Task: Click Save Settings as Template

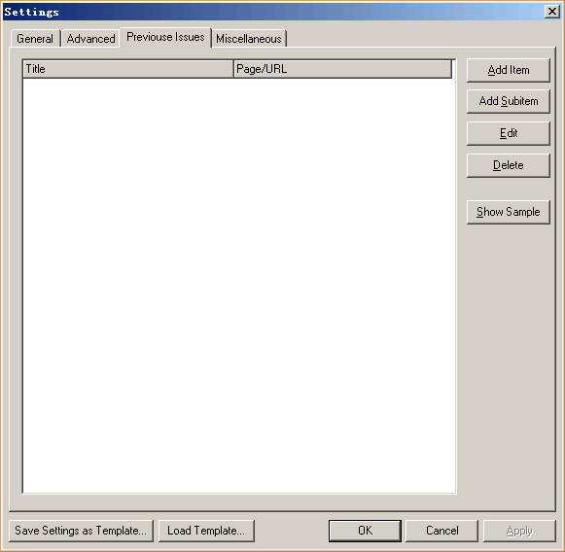Action: [81, 531]
